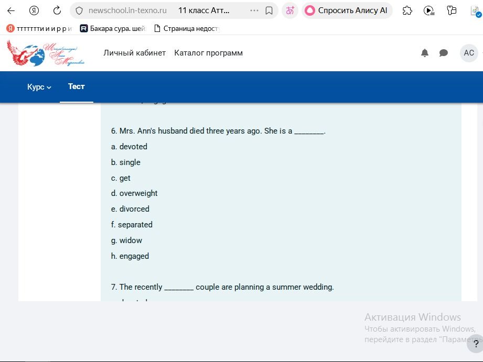Open the browser extensions puzzle icon
Image resolution: width=483 pixels, height=362 pixels.
pyautogui.click(x=407, y=11)
